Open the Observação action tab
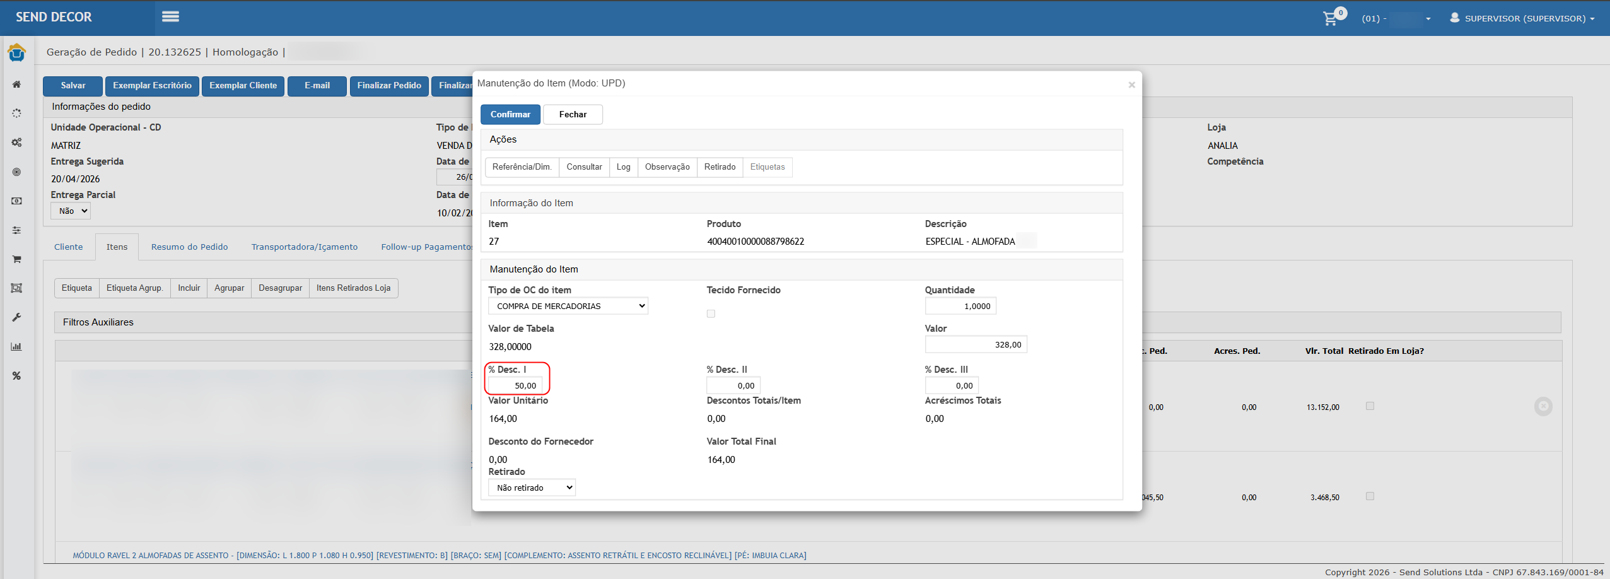 [x=667, y=167]
